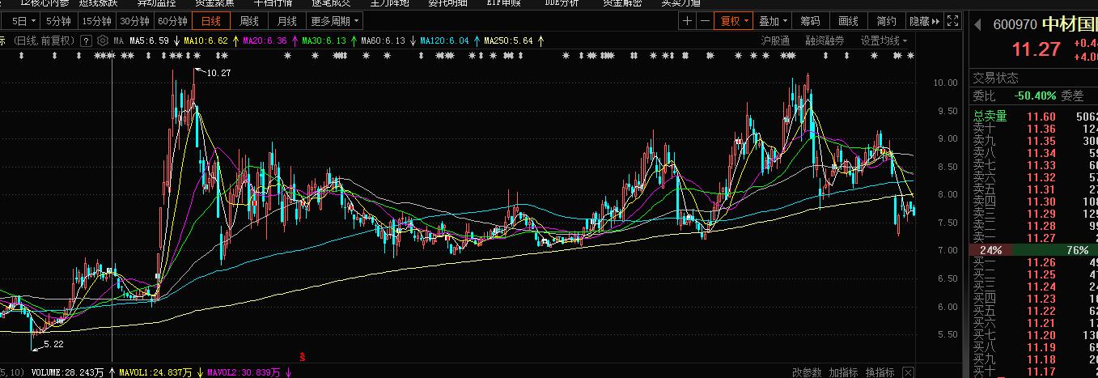
Task: Click the 买五 11.22 order row
Action: click(1035, 311)
